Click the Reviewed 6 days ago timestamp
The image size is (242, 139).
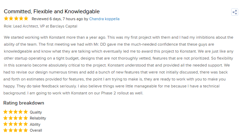coord(57,19)
